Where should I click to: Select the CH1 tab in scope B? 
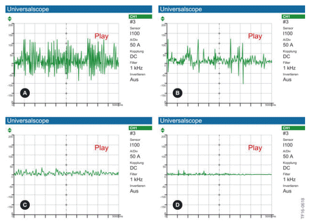click(293, 16)
